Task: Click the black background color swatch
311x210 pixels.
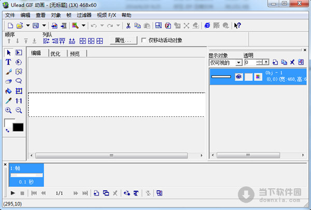Action: point(18,127)
